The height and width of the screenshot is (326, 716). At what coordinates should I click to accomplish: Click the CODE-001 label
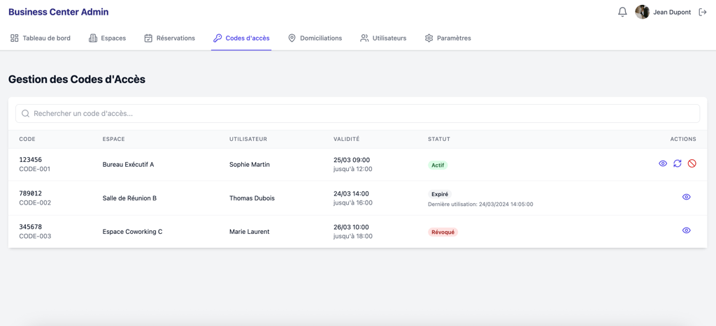(35, 169)
